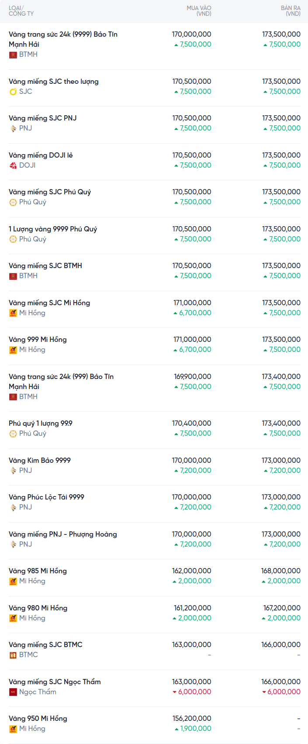The image size is (308, 744).
Task: Click the Ngọc Thẩm logo icon
Action: click(13, 692)
